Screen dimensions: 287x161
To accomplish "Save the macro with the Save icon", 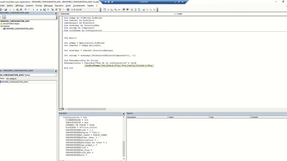I will tap(6, 9).
